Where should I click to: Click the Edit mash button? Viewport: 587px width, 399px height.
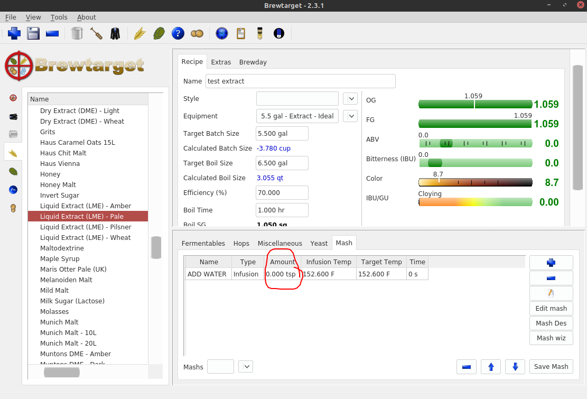(551, 309)
